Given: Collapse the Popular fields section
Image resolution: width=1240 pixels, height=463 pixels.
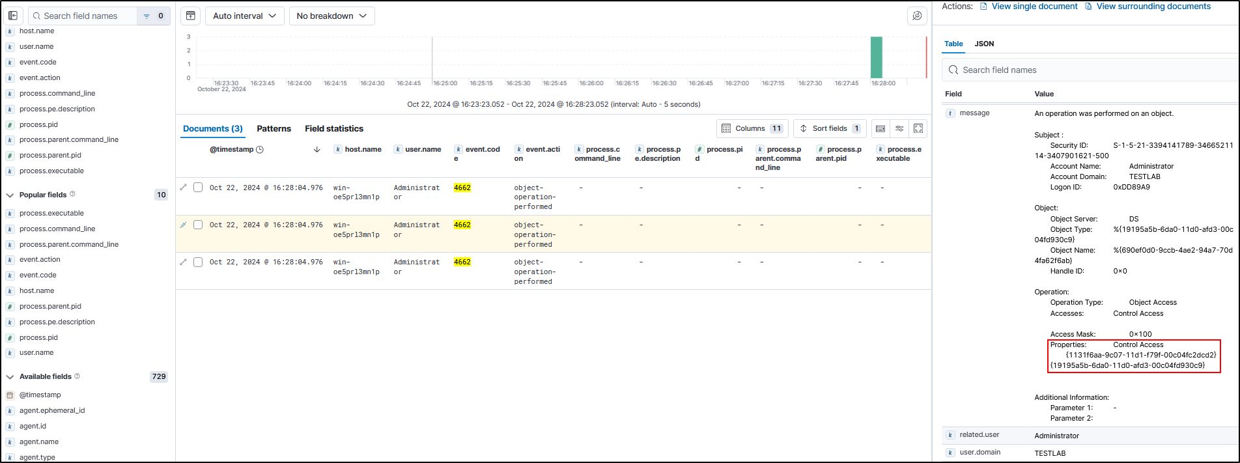Looking at the screenshot, I should 10,195.
